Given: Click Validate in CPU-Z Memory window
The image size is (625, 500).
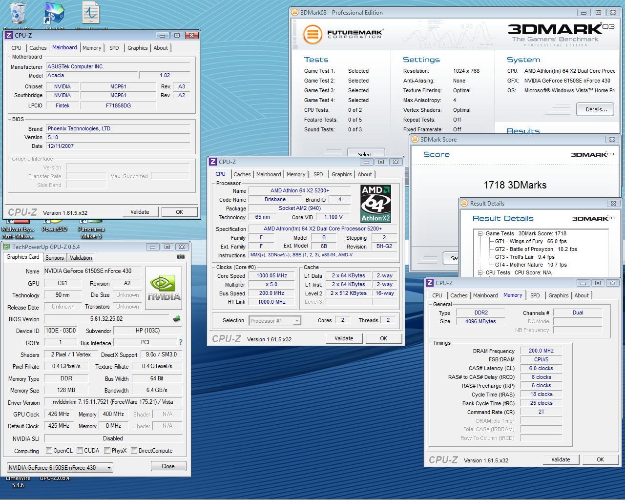Looking at the screenshot, I should point(561,459).
